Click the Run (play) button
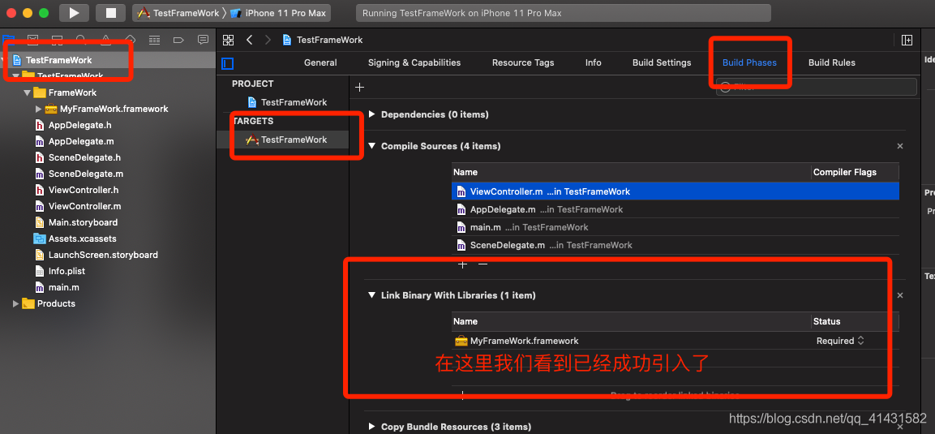 click(x=74, y=12)
